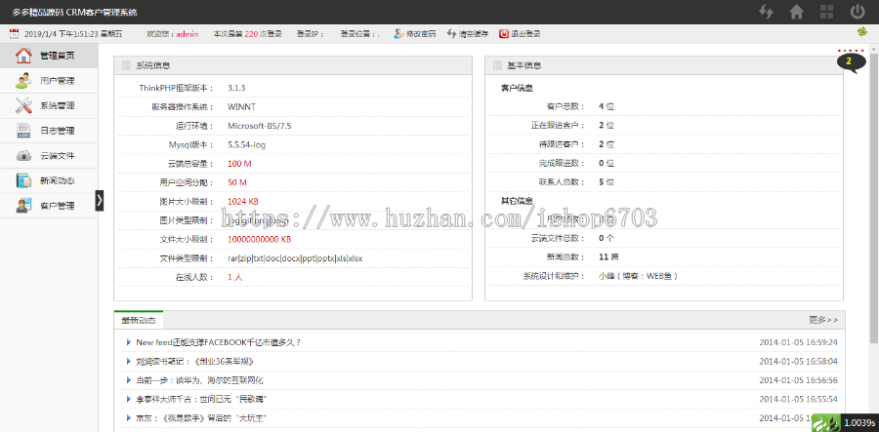The width and height of the screenshot is (879, 432).
Task: Open 新闻动态 in the sidebar
Action: (x=49, y=180)
